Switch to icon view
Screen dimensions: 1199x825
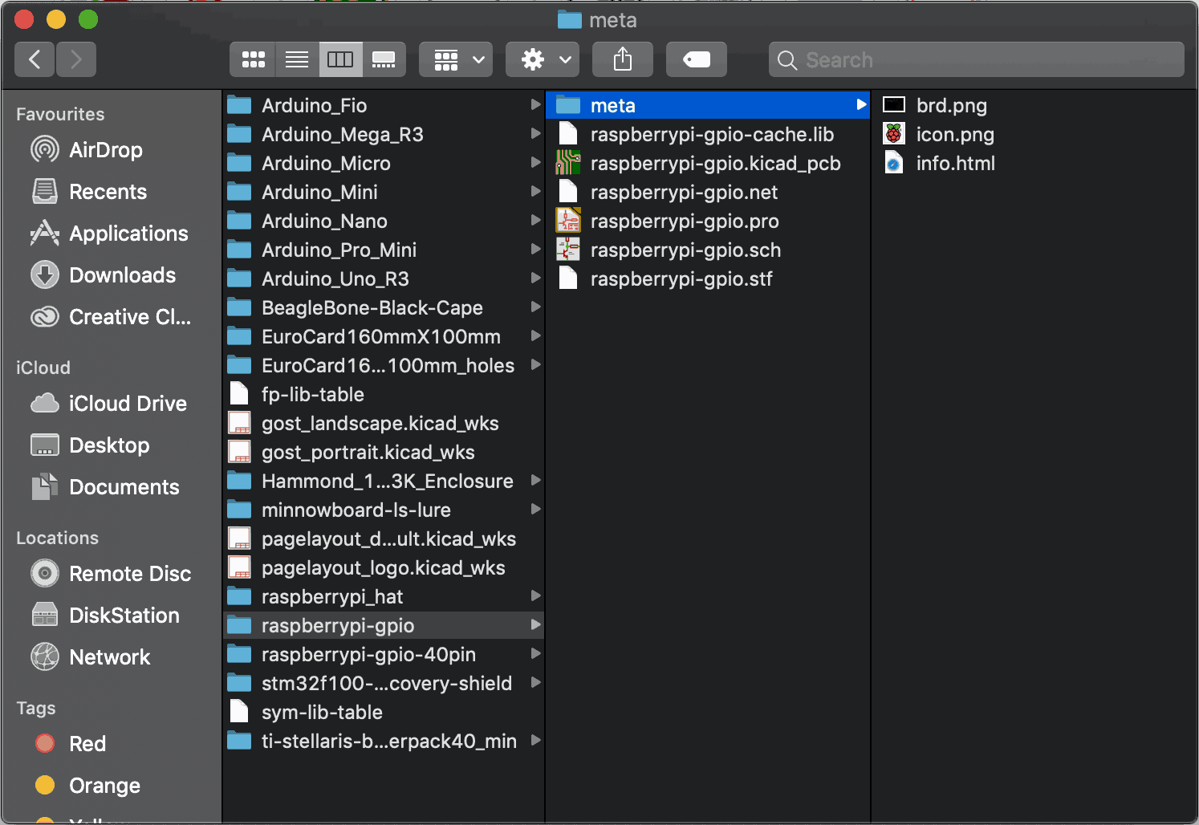[253, 59]
